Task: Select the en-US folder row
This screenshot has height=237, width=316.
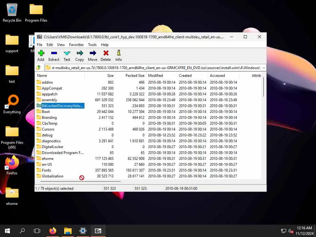Action: click(148, 164)
